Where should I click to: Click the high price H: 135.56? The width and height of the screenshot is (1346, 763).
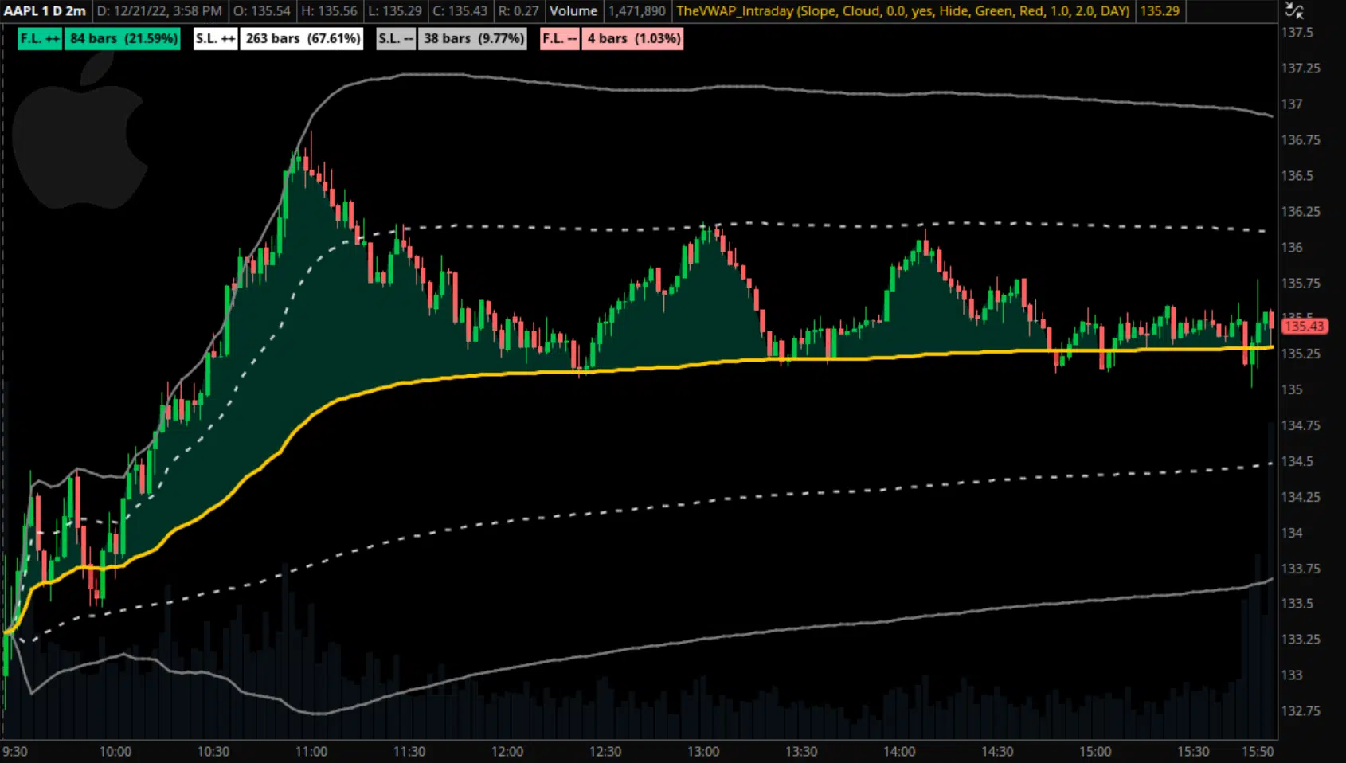pyautogui.click(x=329, y=11)
